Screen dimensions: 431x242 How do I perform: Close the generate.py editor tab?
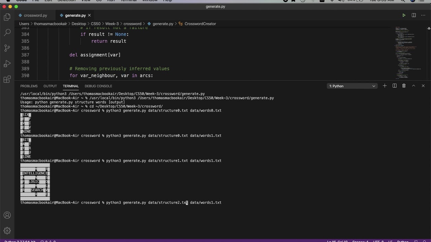[x=89, y=15]
